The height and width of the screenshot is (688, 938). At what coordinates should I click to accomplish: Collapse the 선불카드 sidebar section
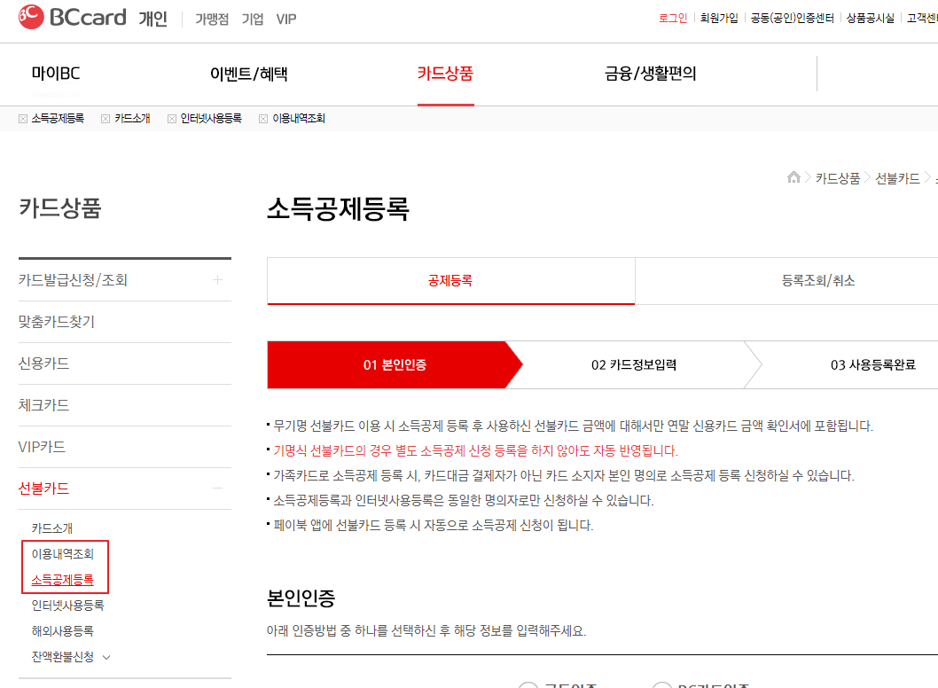tap(219, 488)
